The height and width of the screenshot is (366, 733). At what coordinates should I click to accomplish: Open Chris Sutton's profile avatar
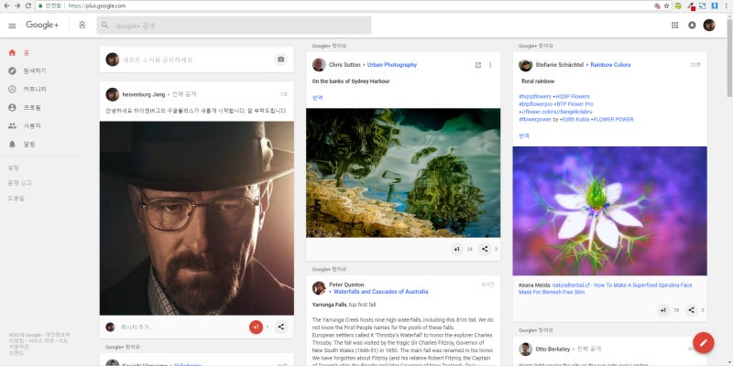click(319, 65)
